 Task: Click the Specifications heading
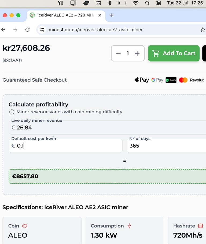[x=65, y=207]
